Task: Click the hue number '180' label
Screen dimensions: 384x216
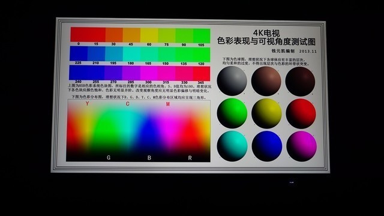Action: [x=131, y=63]
